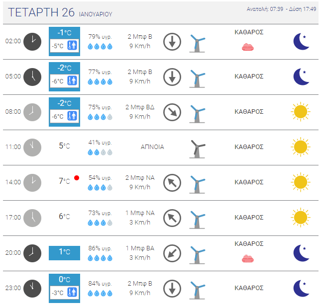Click the feels-like thermometer icon at 23:00

[72, 292]
